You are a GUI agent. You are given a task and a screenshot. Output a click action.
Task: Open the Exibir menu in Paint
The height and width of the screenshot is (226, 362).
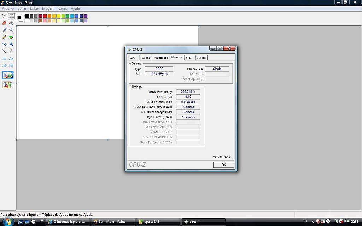click(34, 8)
